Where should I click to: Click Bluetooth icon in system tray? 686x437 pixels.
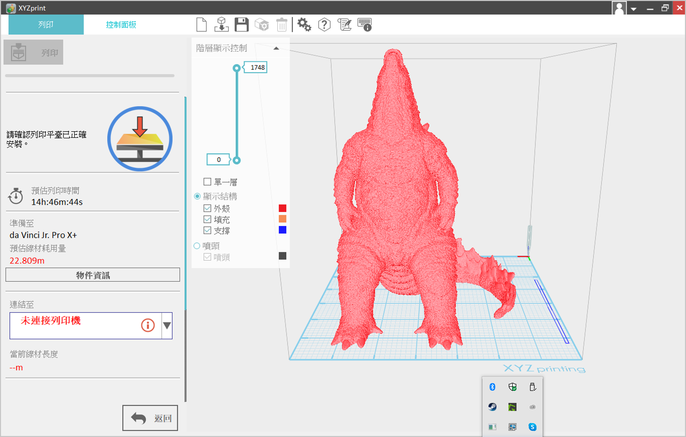[492, 387]
